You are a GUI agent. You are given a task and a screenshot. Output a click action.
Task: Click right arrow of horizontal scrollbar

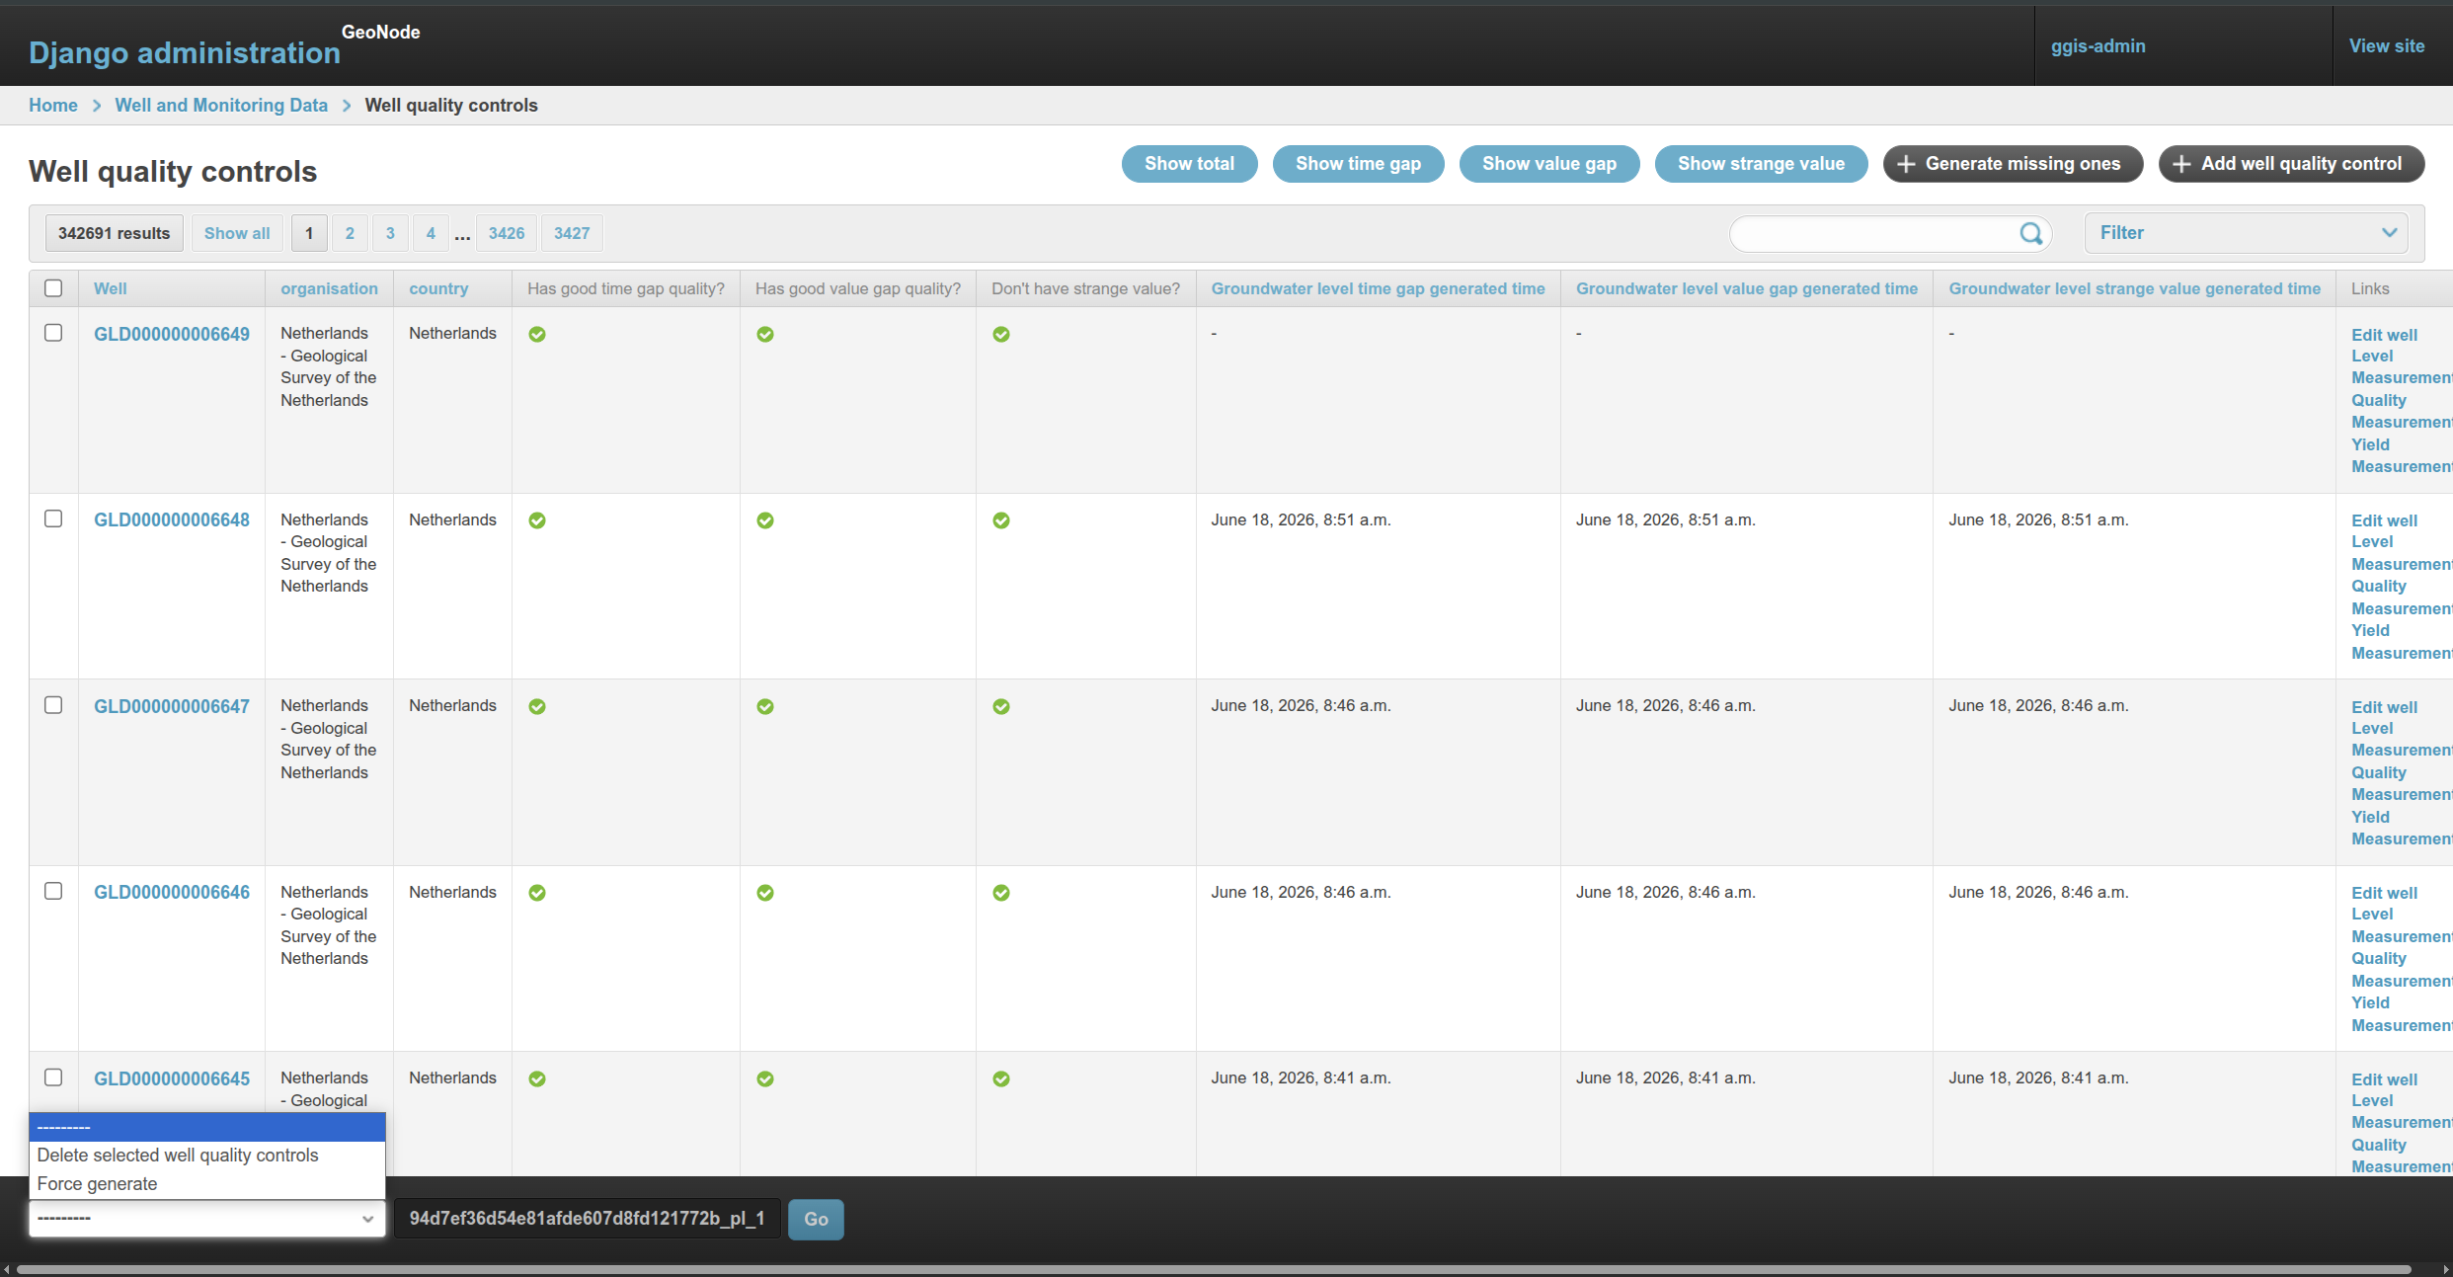pos(2445,1269)
